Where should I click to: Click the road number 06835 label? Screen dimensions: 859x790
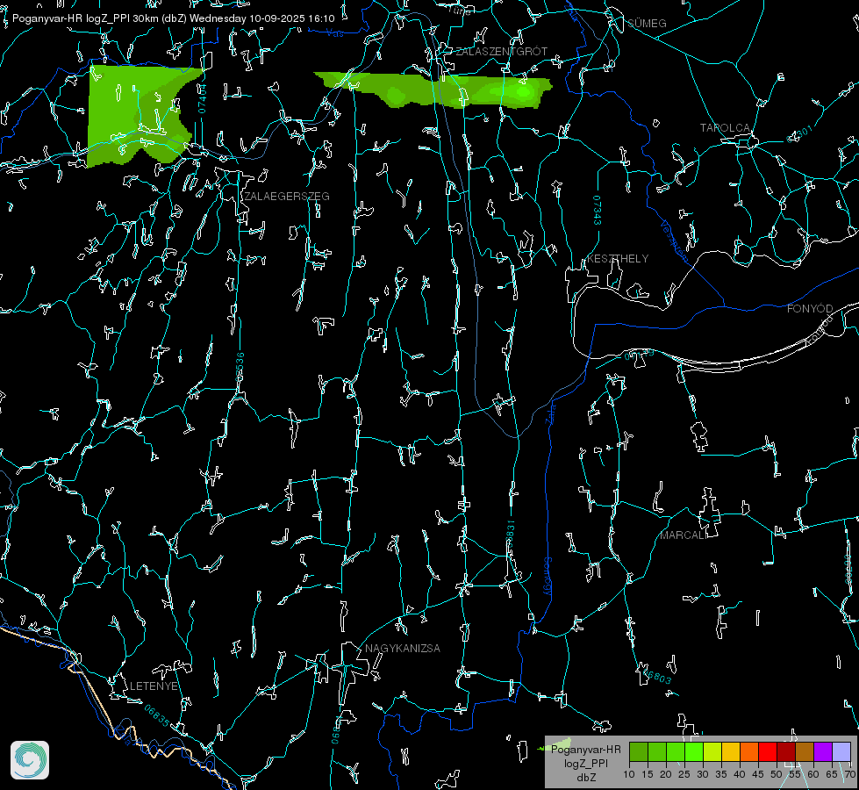coord(157,716)
